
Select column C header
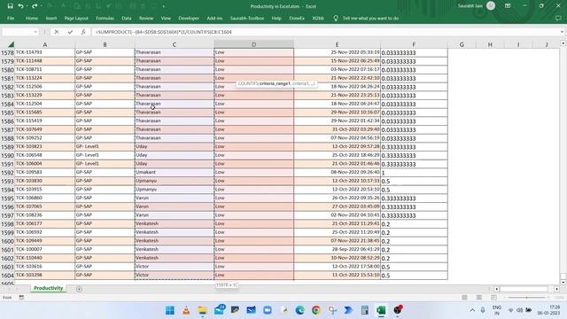[x=174, y=44]
